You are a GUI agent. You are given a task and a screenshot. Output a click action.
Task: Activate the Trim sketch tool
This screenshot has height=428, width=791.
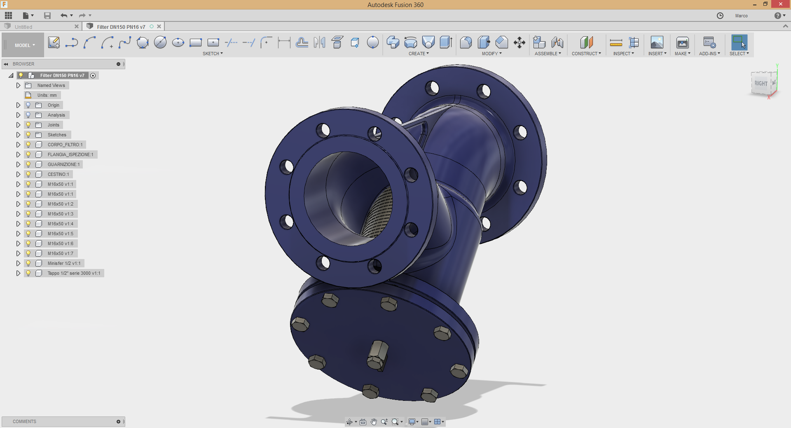(231, 42)
